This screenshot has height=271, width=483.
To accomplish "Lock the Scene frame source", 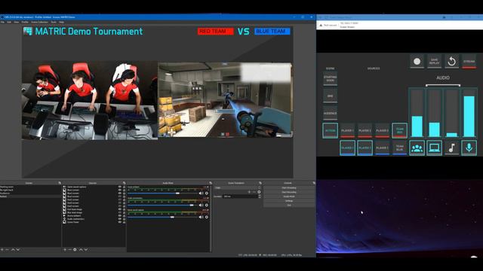I will (x=124, y=222).
